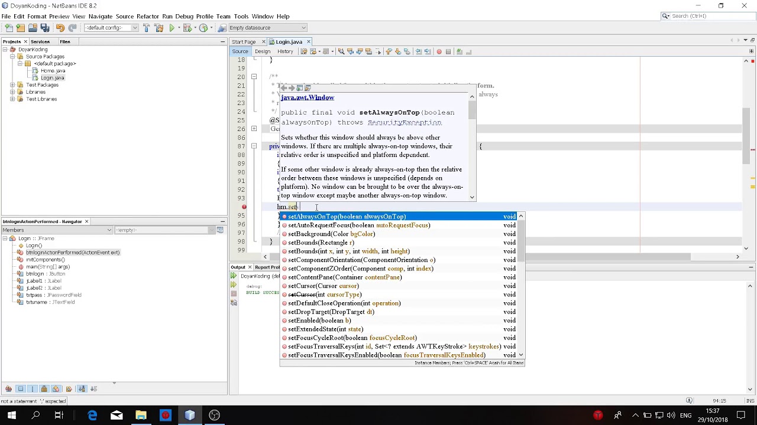The image size is (757, 425).
Task: Click the Profile Project icon
Action: coord(205,28)
